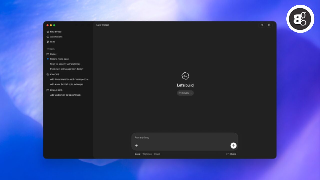Collapse the OpenAI Web folder

[x=48, y=90]
